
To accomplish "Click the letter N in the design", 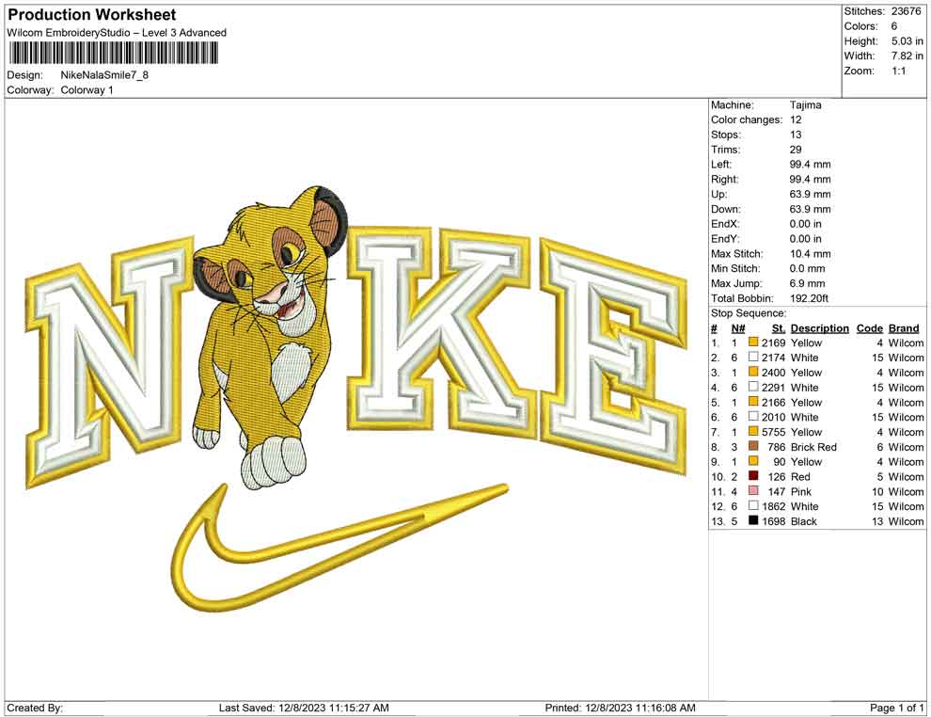I will [x=110, y=362].
